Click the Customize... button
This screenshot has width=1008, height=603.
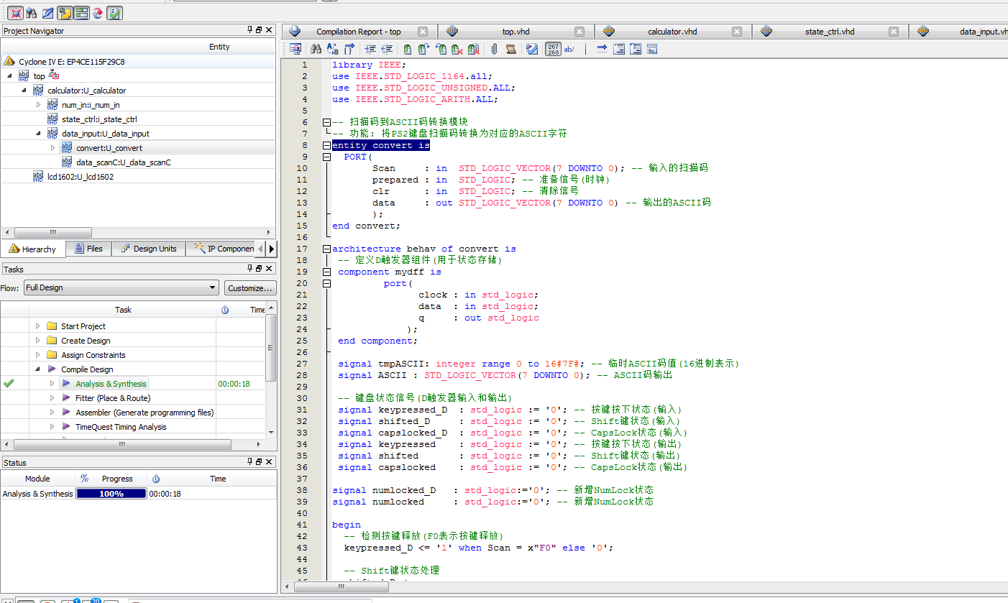[x=250, y=287]
